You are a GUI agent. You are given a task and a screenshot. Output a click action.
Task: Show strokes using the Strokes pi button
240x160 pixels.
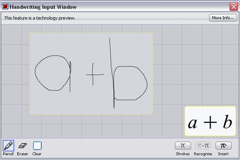point(183,146)
